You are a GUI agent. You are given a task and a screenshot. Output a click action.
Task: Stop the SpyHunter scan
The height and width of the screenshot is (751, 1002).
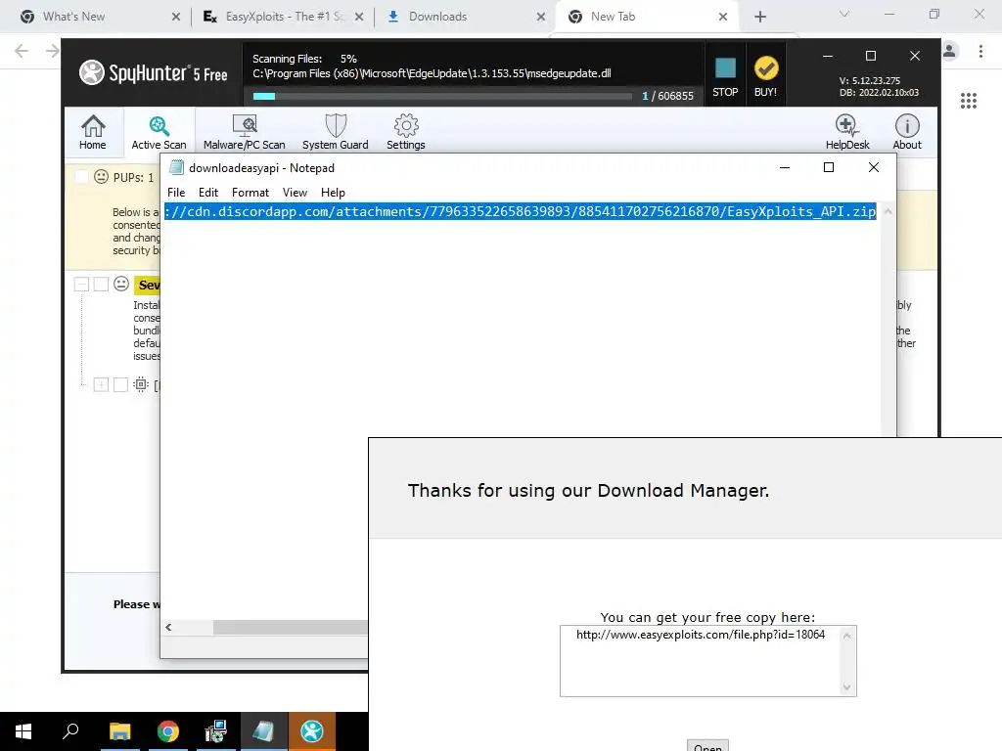point(725,76)
